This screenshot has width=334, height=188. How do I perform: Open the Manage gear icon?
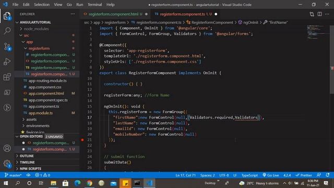[7, 163]
